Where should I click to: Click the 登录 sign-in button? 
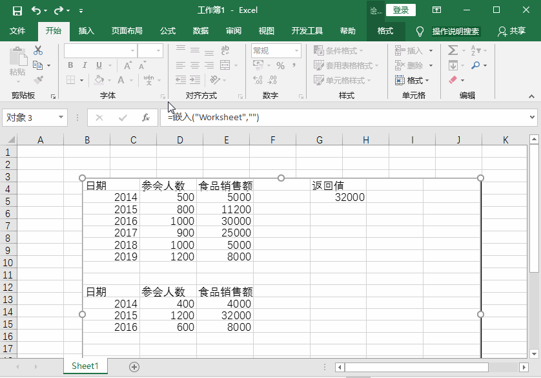click(400, 10)
